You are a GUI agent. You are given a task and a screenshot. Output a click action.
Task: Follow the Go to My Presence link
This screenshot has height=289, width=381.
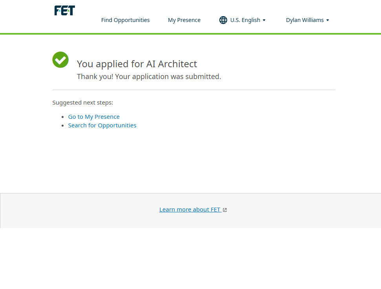pos(94,117)
